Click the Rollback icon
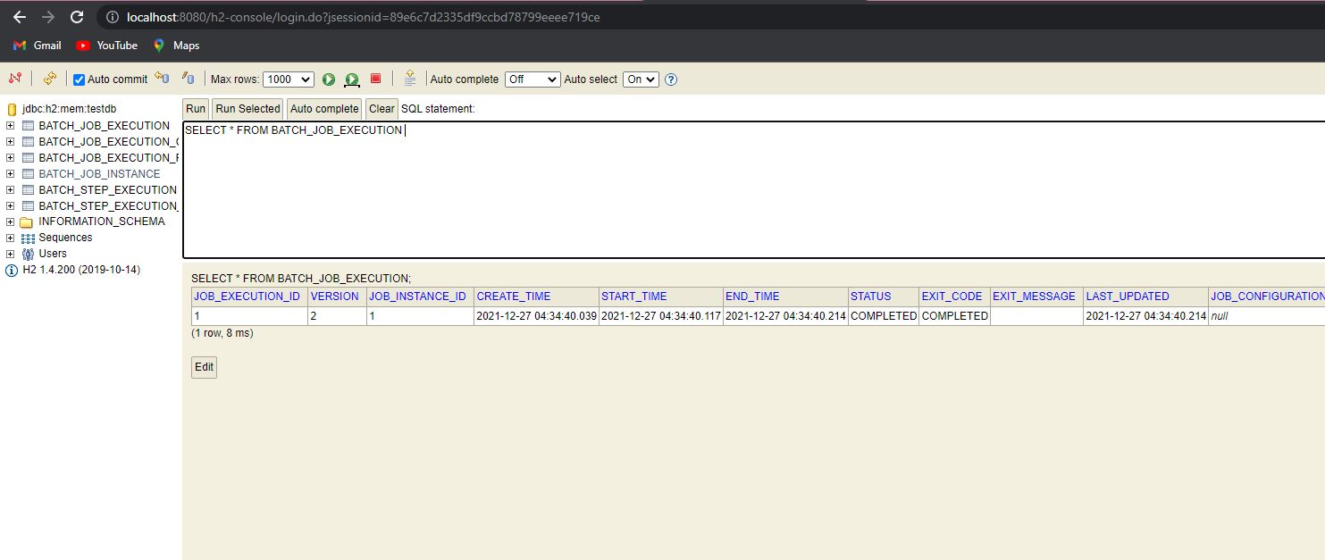 point(162,79)
